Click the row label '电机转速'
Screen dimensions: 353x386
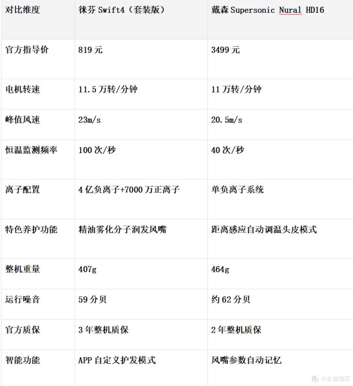(22, 89)
